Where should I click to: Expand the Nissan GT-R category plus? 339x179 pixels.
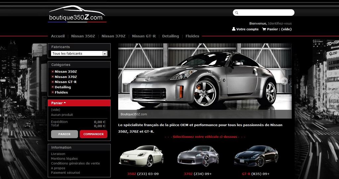(53, 82)
